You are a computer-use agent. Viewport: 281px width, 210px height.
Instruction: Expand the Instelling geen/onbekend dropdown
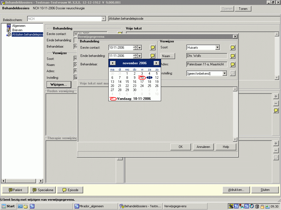[x=224, y=73]
